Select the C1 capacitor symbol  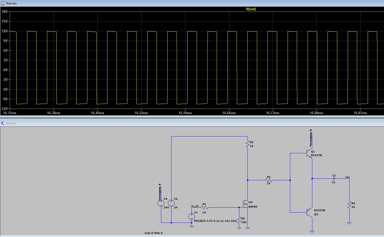[334, 178]
